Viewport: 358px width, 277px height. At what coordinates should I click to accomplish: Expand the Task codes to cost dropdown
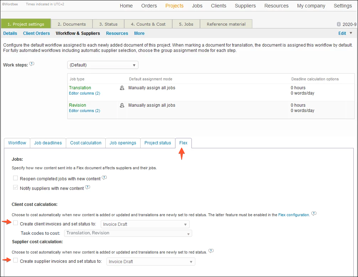tap(128, 233)
